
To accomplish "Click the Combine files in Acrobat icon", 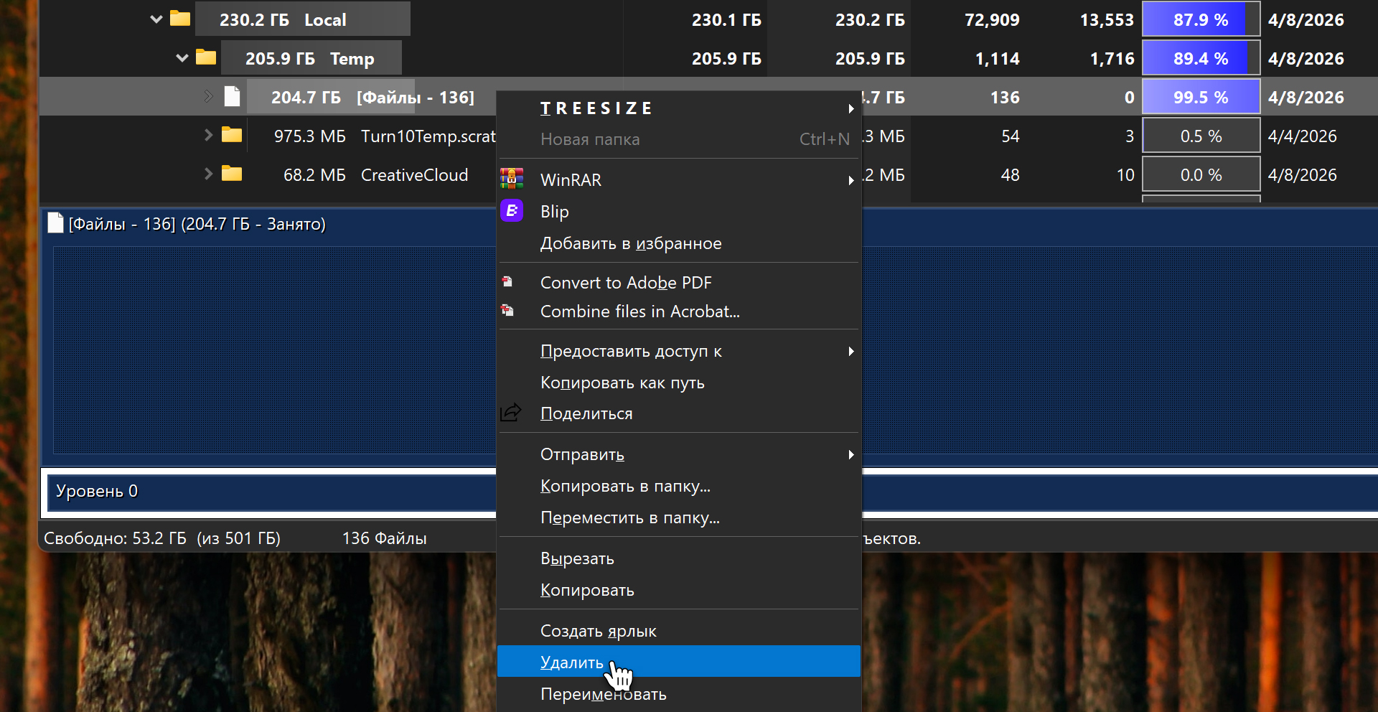I will pyautogui.click(x=507, y=311).
